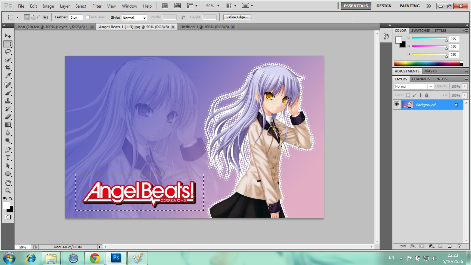Toggle Quick Mask mode

tap(8, 217)
